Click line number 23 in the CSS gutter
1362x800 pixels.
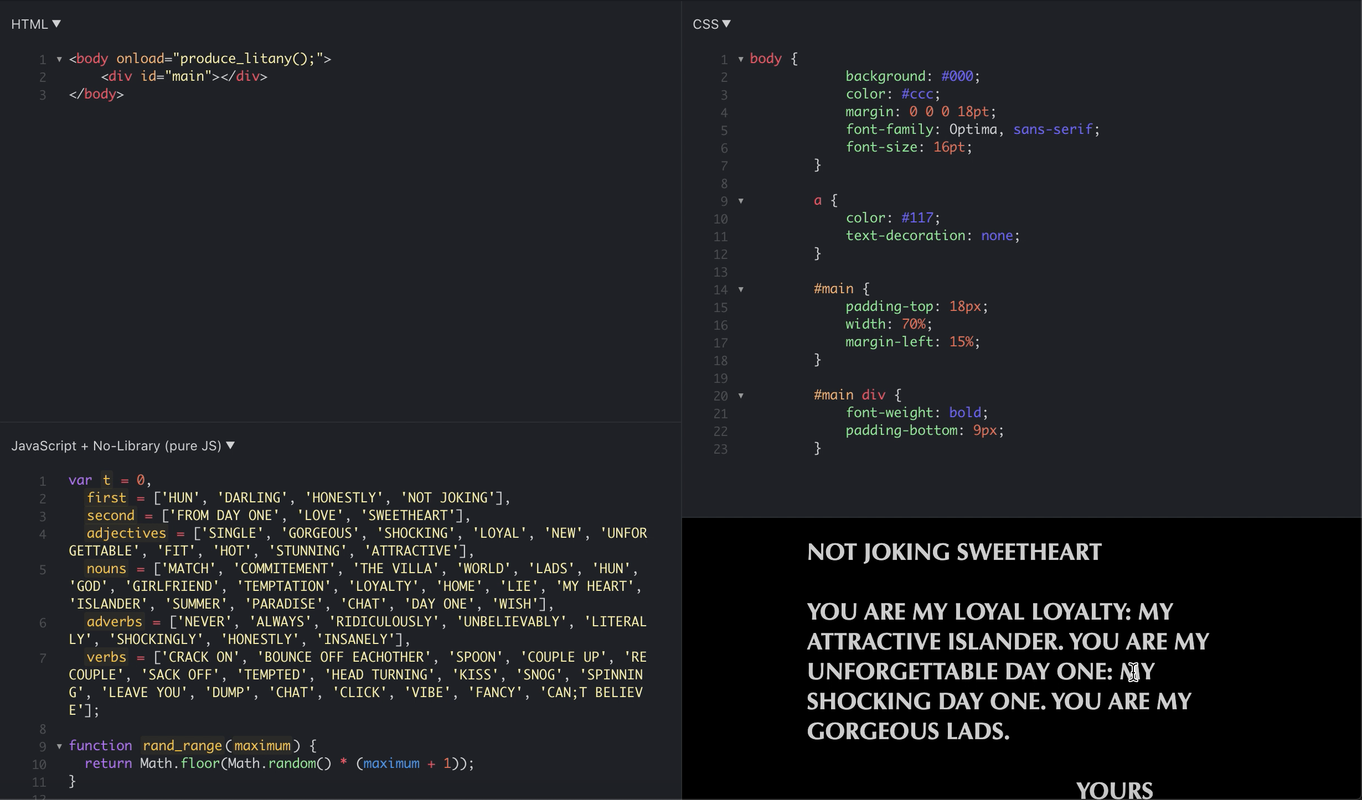pos(720,449)
